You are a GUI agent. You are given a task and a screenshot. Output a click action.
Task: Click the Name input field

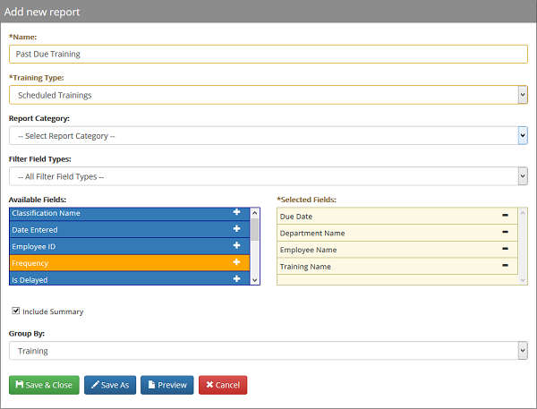268,54
